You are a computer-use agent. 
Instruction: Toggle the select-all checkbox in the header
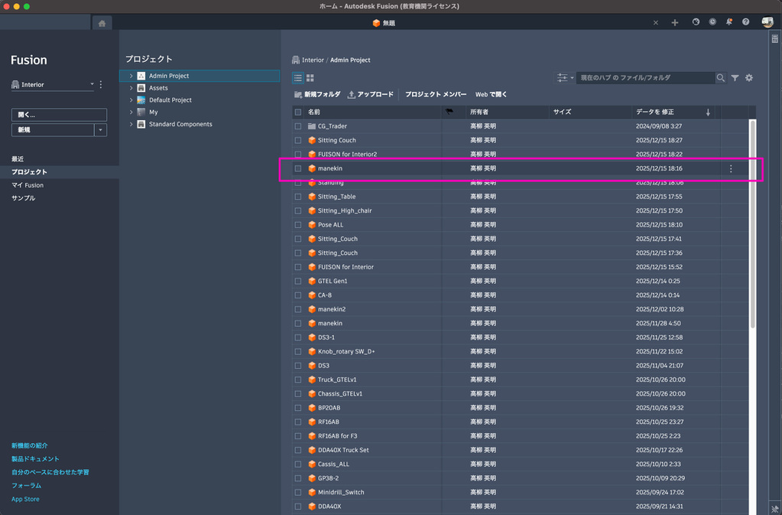coord(298,112)
